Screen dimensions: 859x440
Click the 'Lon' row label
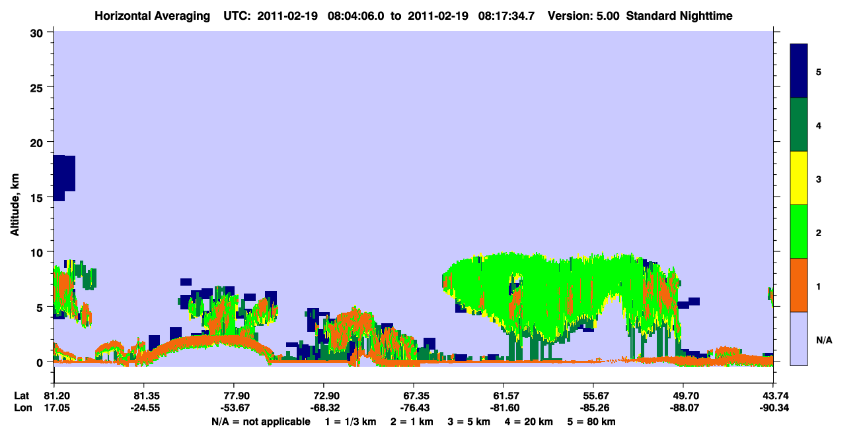coord(22,407)
